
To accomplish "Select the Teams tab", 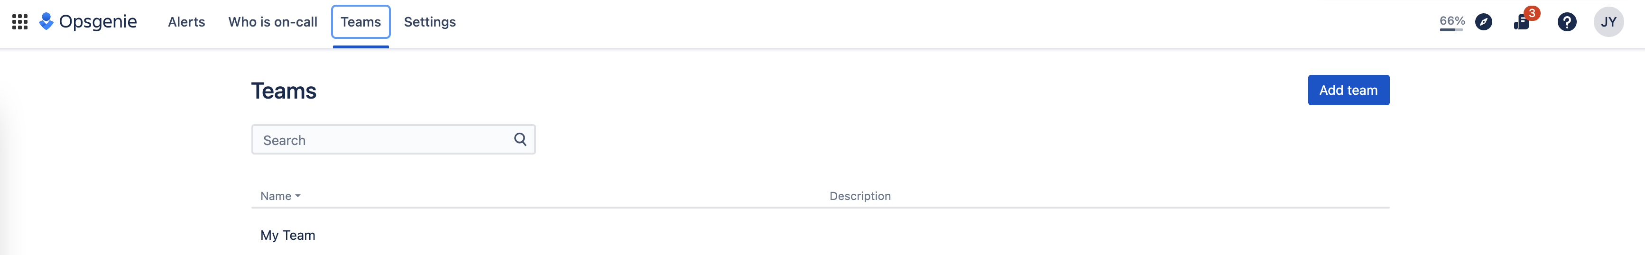I will (x=361, y=22).
